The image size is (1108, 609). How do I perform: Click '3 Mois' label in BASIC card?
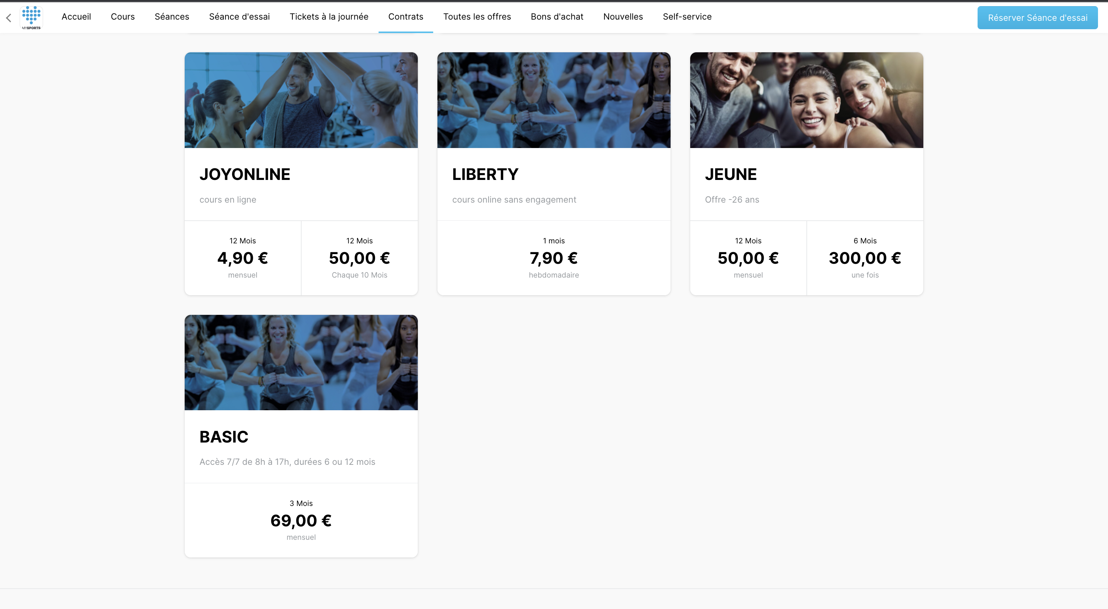(x=301, y=503)
